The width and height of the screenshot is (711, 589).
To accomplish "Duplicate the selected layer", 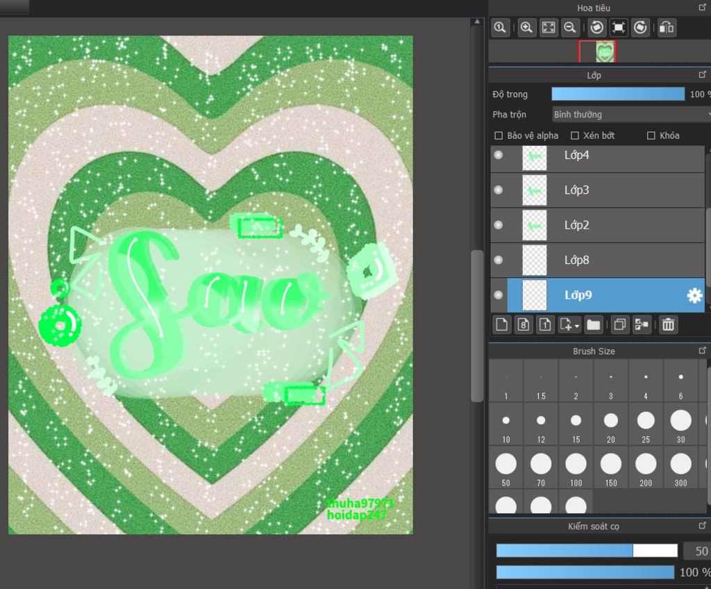I will (x=620, y=325).
